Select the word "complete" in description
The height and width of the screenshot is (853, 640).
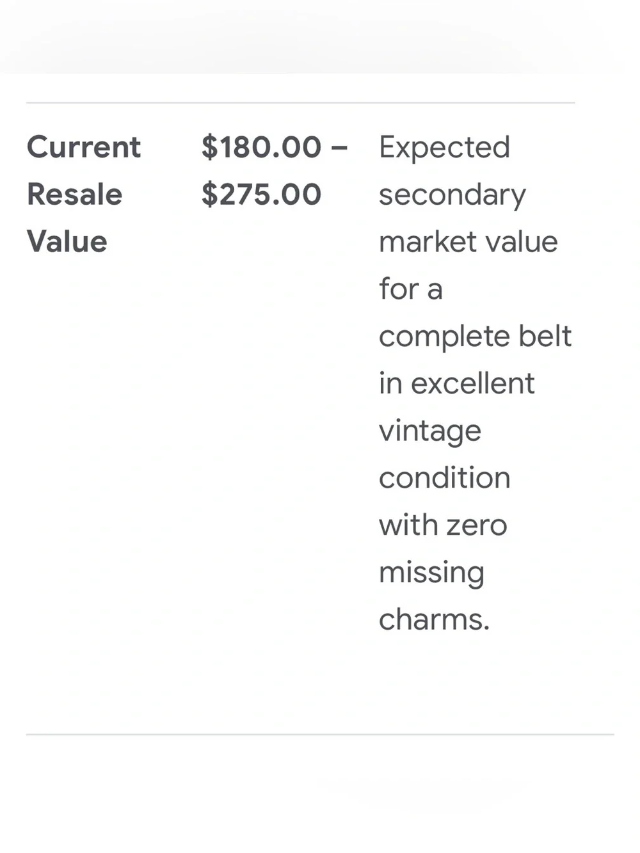444,337
